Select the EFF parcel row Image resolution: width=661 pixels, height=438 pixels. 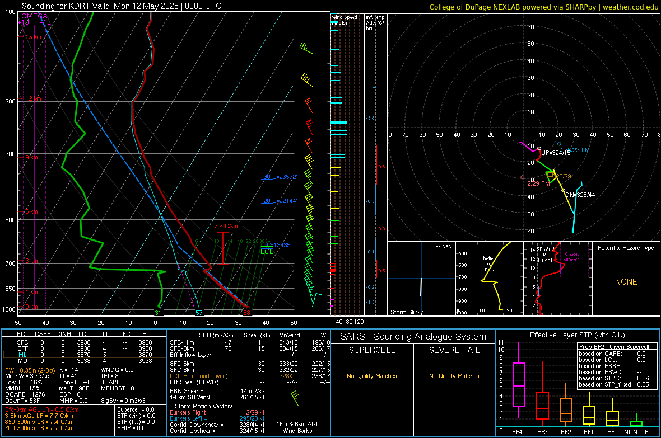tap(85, 348)
